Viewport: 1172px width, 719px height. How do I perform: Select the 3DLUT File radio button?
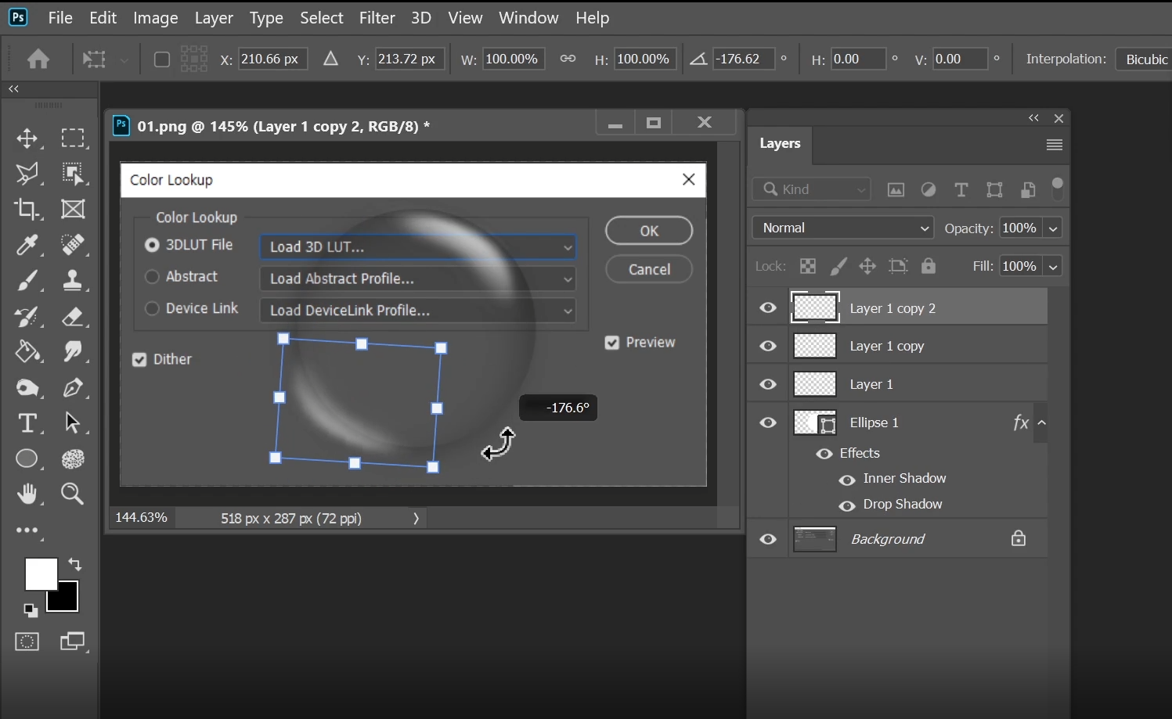(x=152, y=245)
